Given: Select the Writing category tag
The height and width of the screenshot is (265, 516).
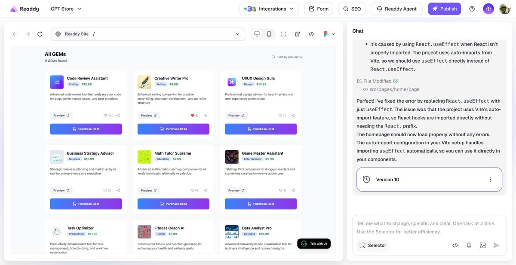Looking at the screenshot, I should coord(161,84).
